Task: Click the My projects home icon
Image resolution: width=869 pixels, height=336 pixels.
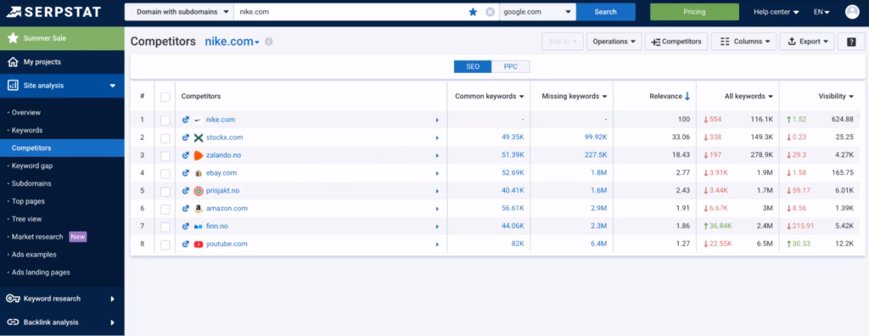Action: [x=13, y=62]
